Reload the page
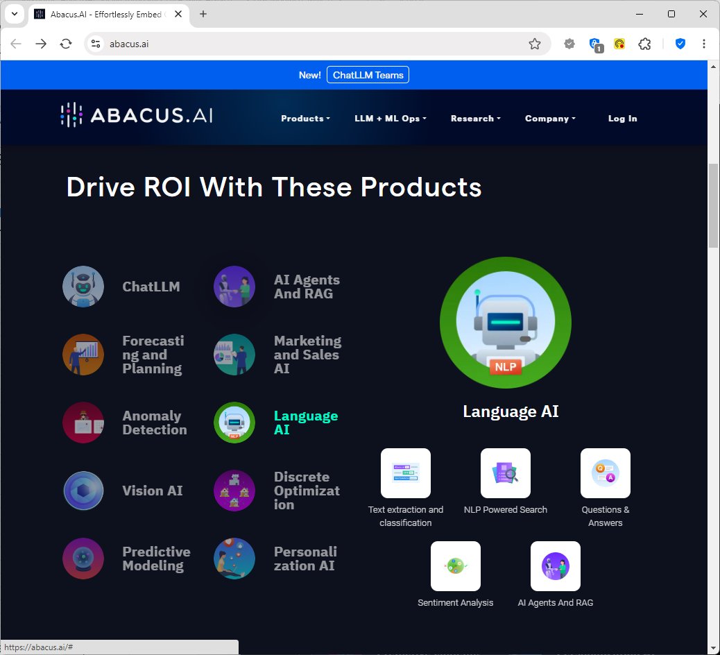720x655 pixels. coord(66,44)
